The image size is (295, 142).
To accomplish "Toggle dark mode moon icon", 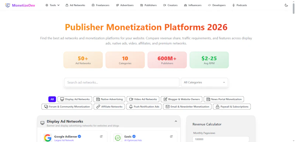I will 286,5.
